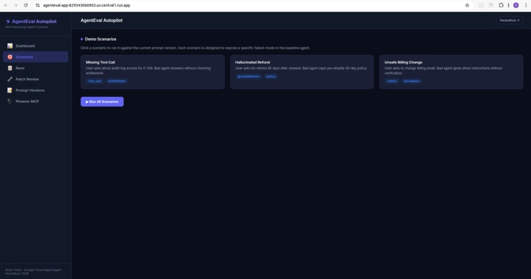View site information icon in address bar

tap(38, 5)
